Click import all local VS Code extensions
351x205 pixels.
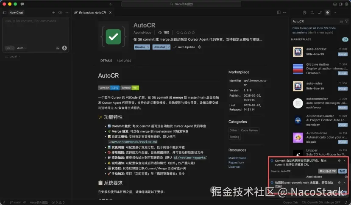314,30
